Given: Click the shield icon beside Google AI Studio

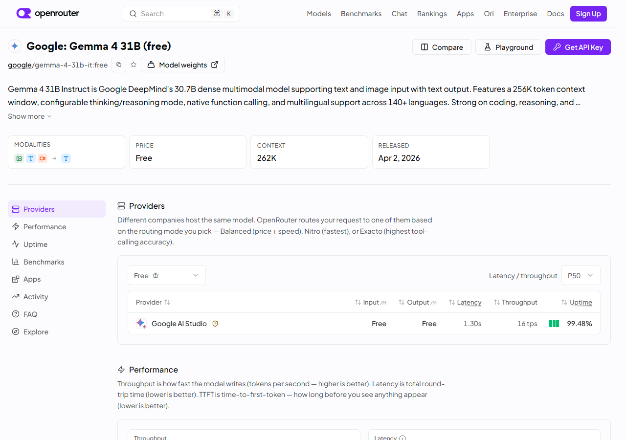Looking at the screenshot, I should tap(215, 324).
